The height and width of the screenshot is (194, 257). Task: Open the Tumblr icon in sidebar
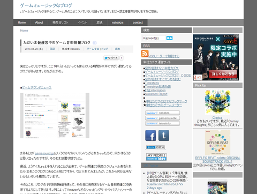(x=164, y=136)
